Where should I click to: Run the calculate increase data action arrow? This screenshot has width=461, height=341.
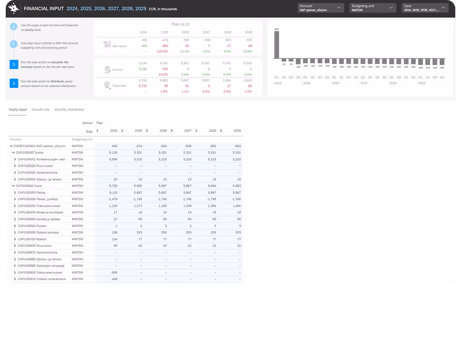(14, 64)
